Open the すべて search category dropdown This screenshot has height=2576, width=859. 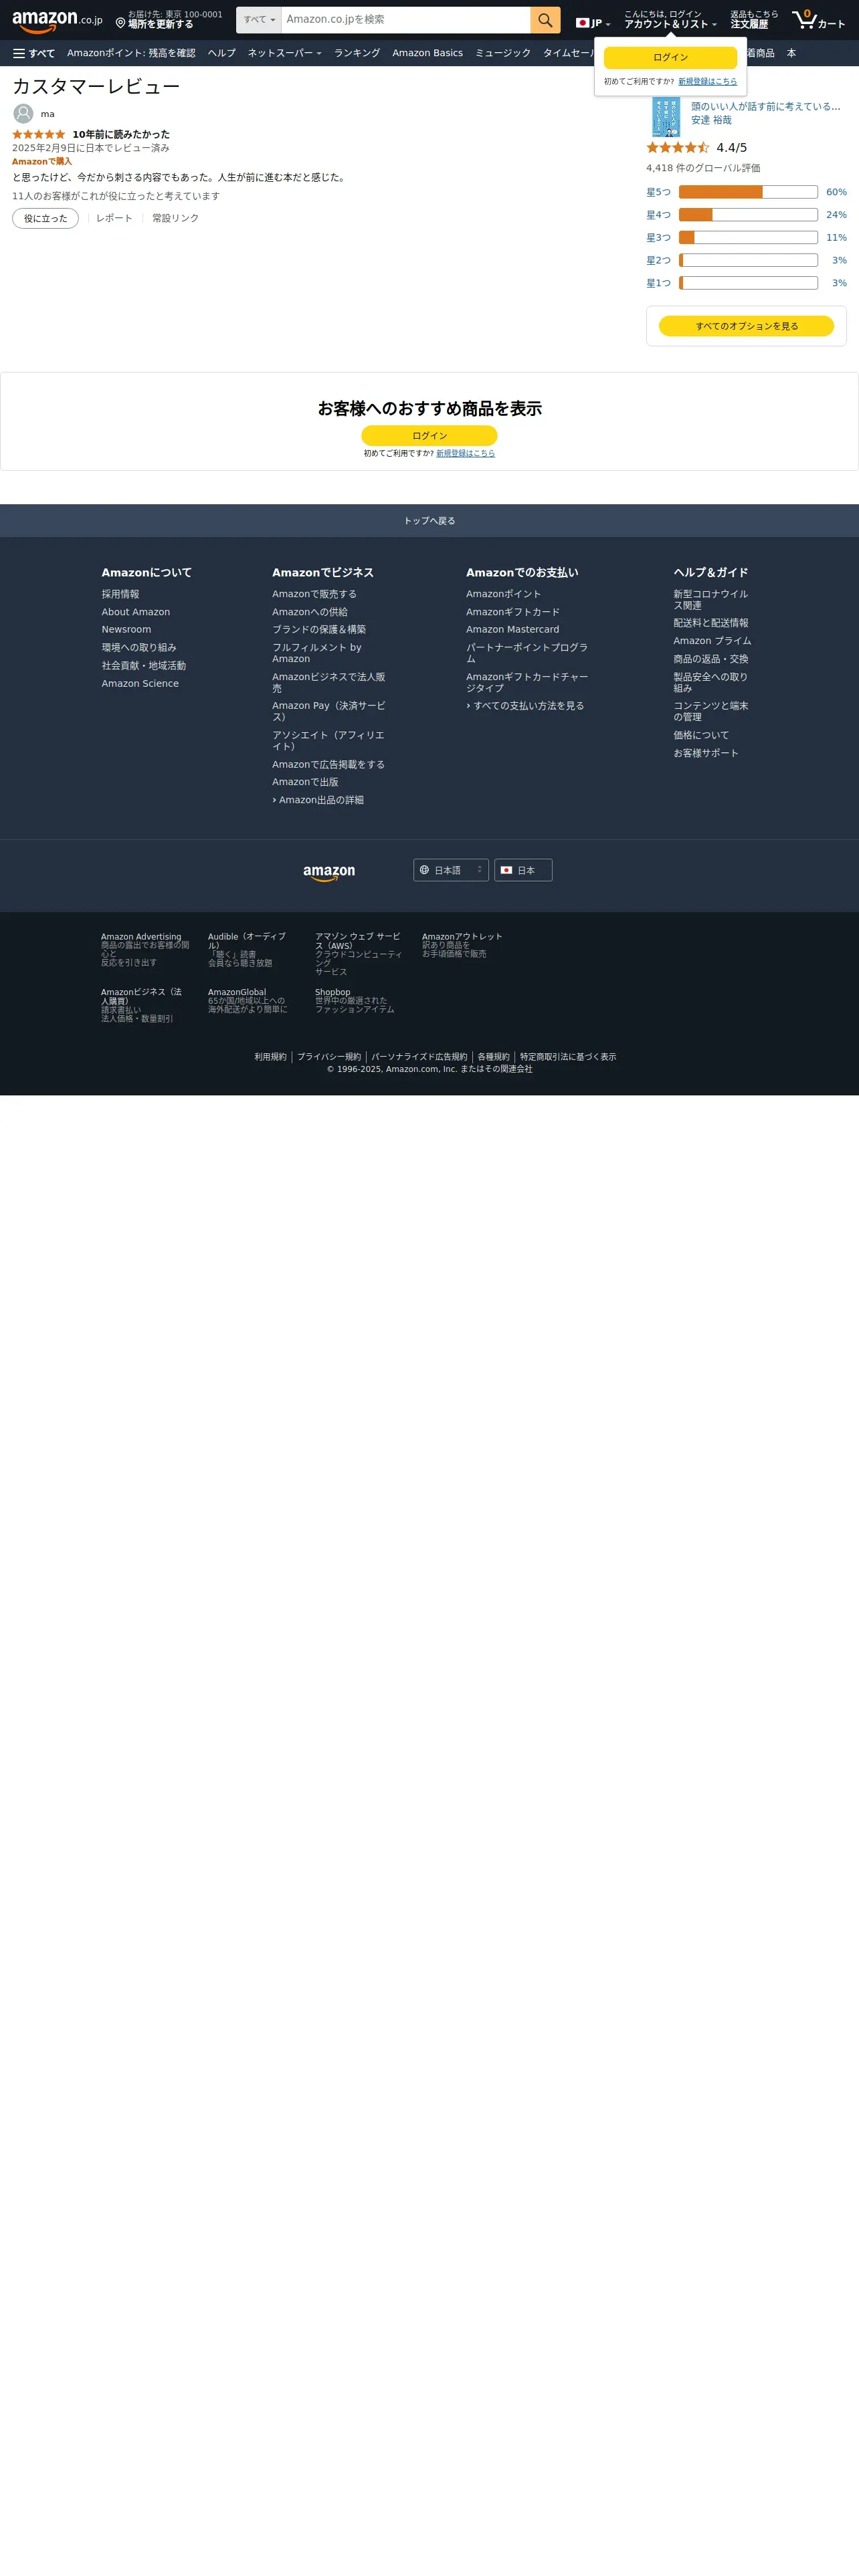coord(259,20)
